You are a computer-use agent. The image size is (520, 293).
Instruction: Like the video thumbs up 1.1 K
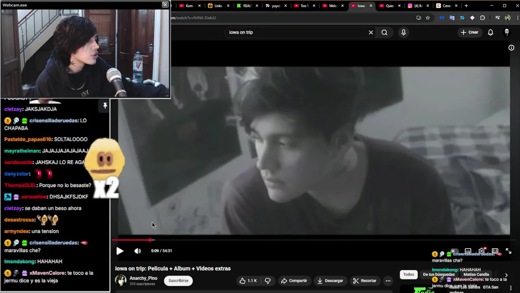click(x=248, y=281)
